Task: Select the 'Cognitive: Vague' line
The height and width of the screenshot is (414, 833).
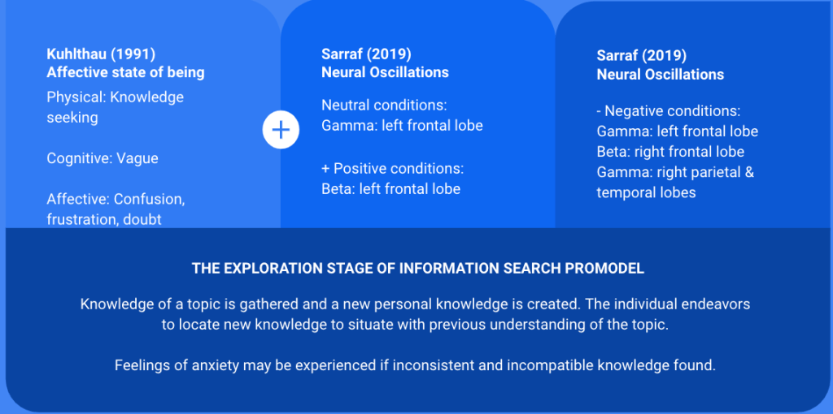Action: pos(102,158)
